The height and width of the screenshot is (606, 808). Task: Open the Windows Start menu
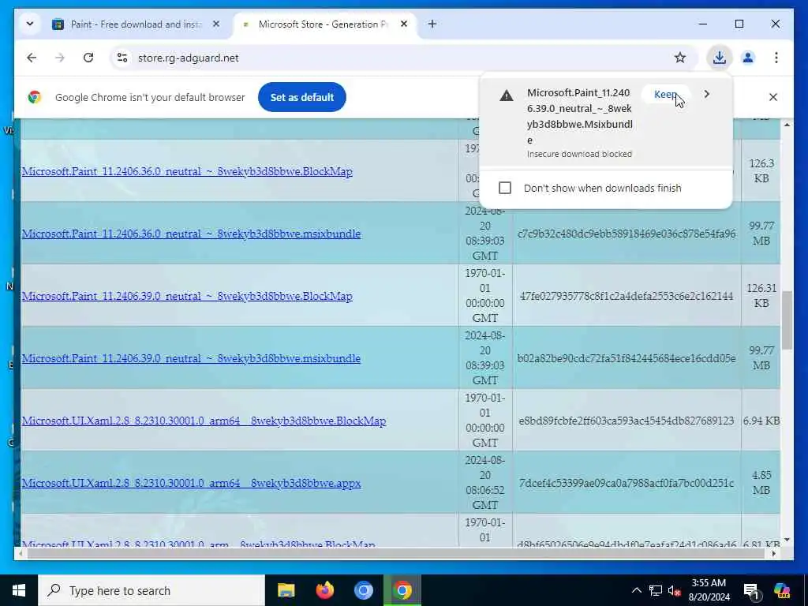pos(19,590)
